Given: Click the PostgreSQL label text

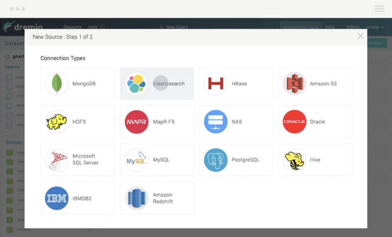Looking at the screenshot, I should pyautogui.click(x=245, y=160).
